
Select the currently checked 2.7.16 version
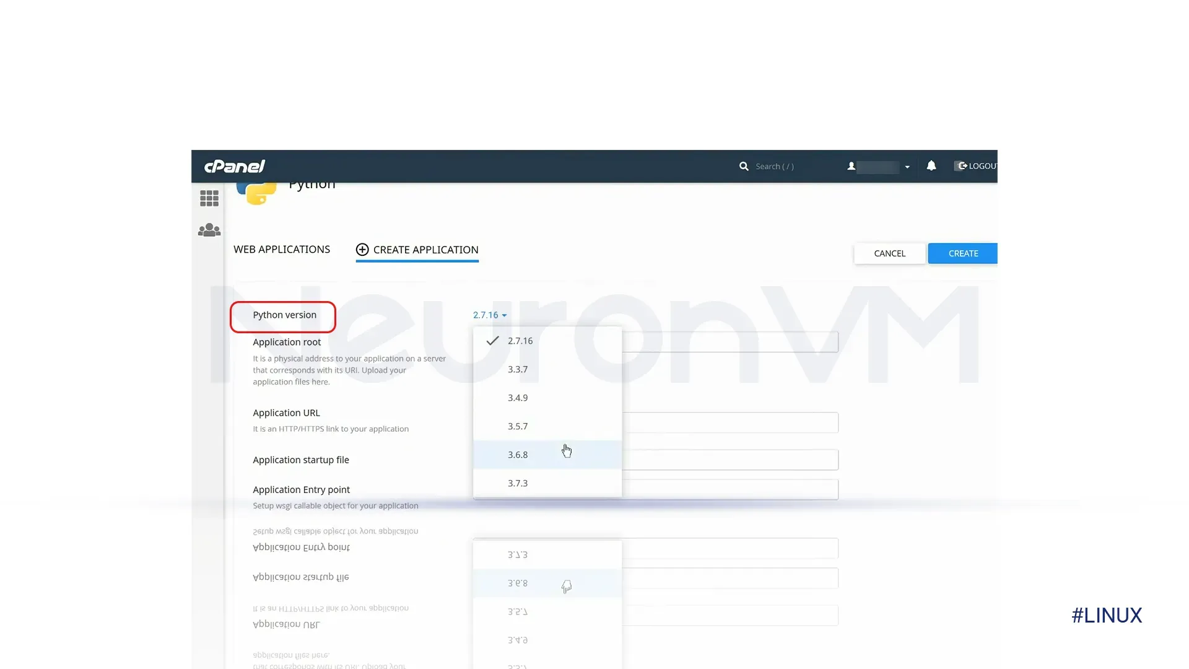point(520,341)
